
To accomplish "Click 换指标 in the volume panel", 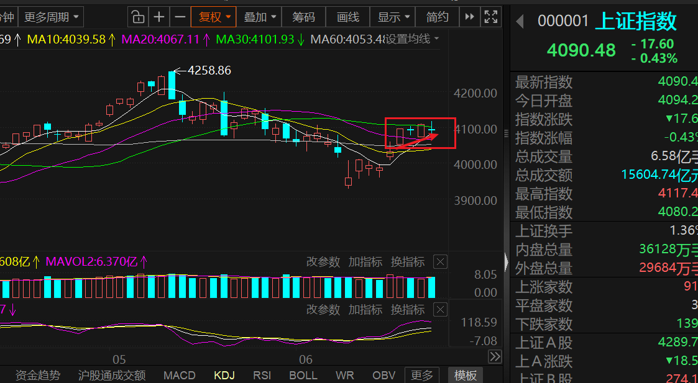I will [407, 262].
